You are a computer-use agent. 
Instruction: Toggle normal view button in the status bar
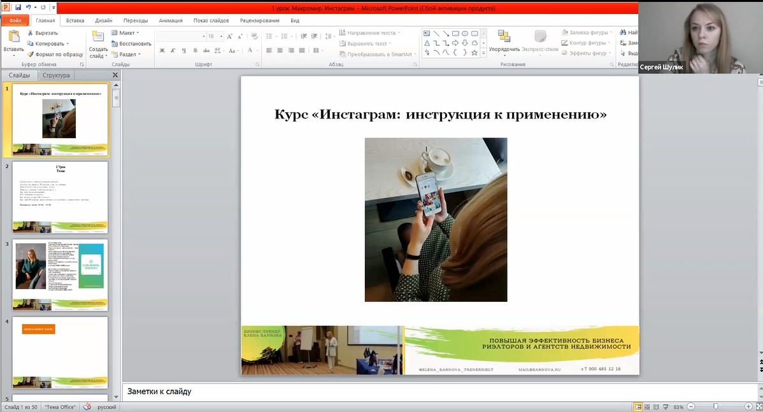coord(638,407)
